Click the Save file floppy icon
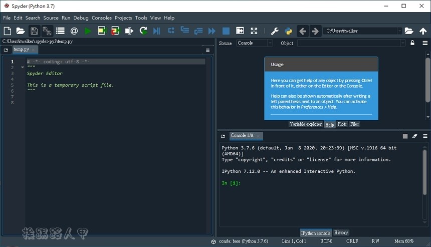Image resolution: width=431 pixels, height=247 pixels. tap(34, 31)
